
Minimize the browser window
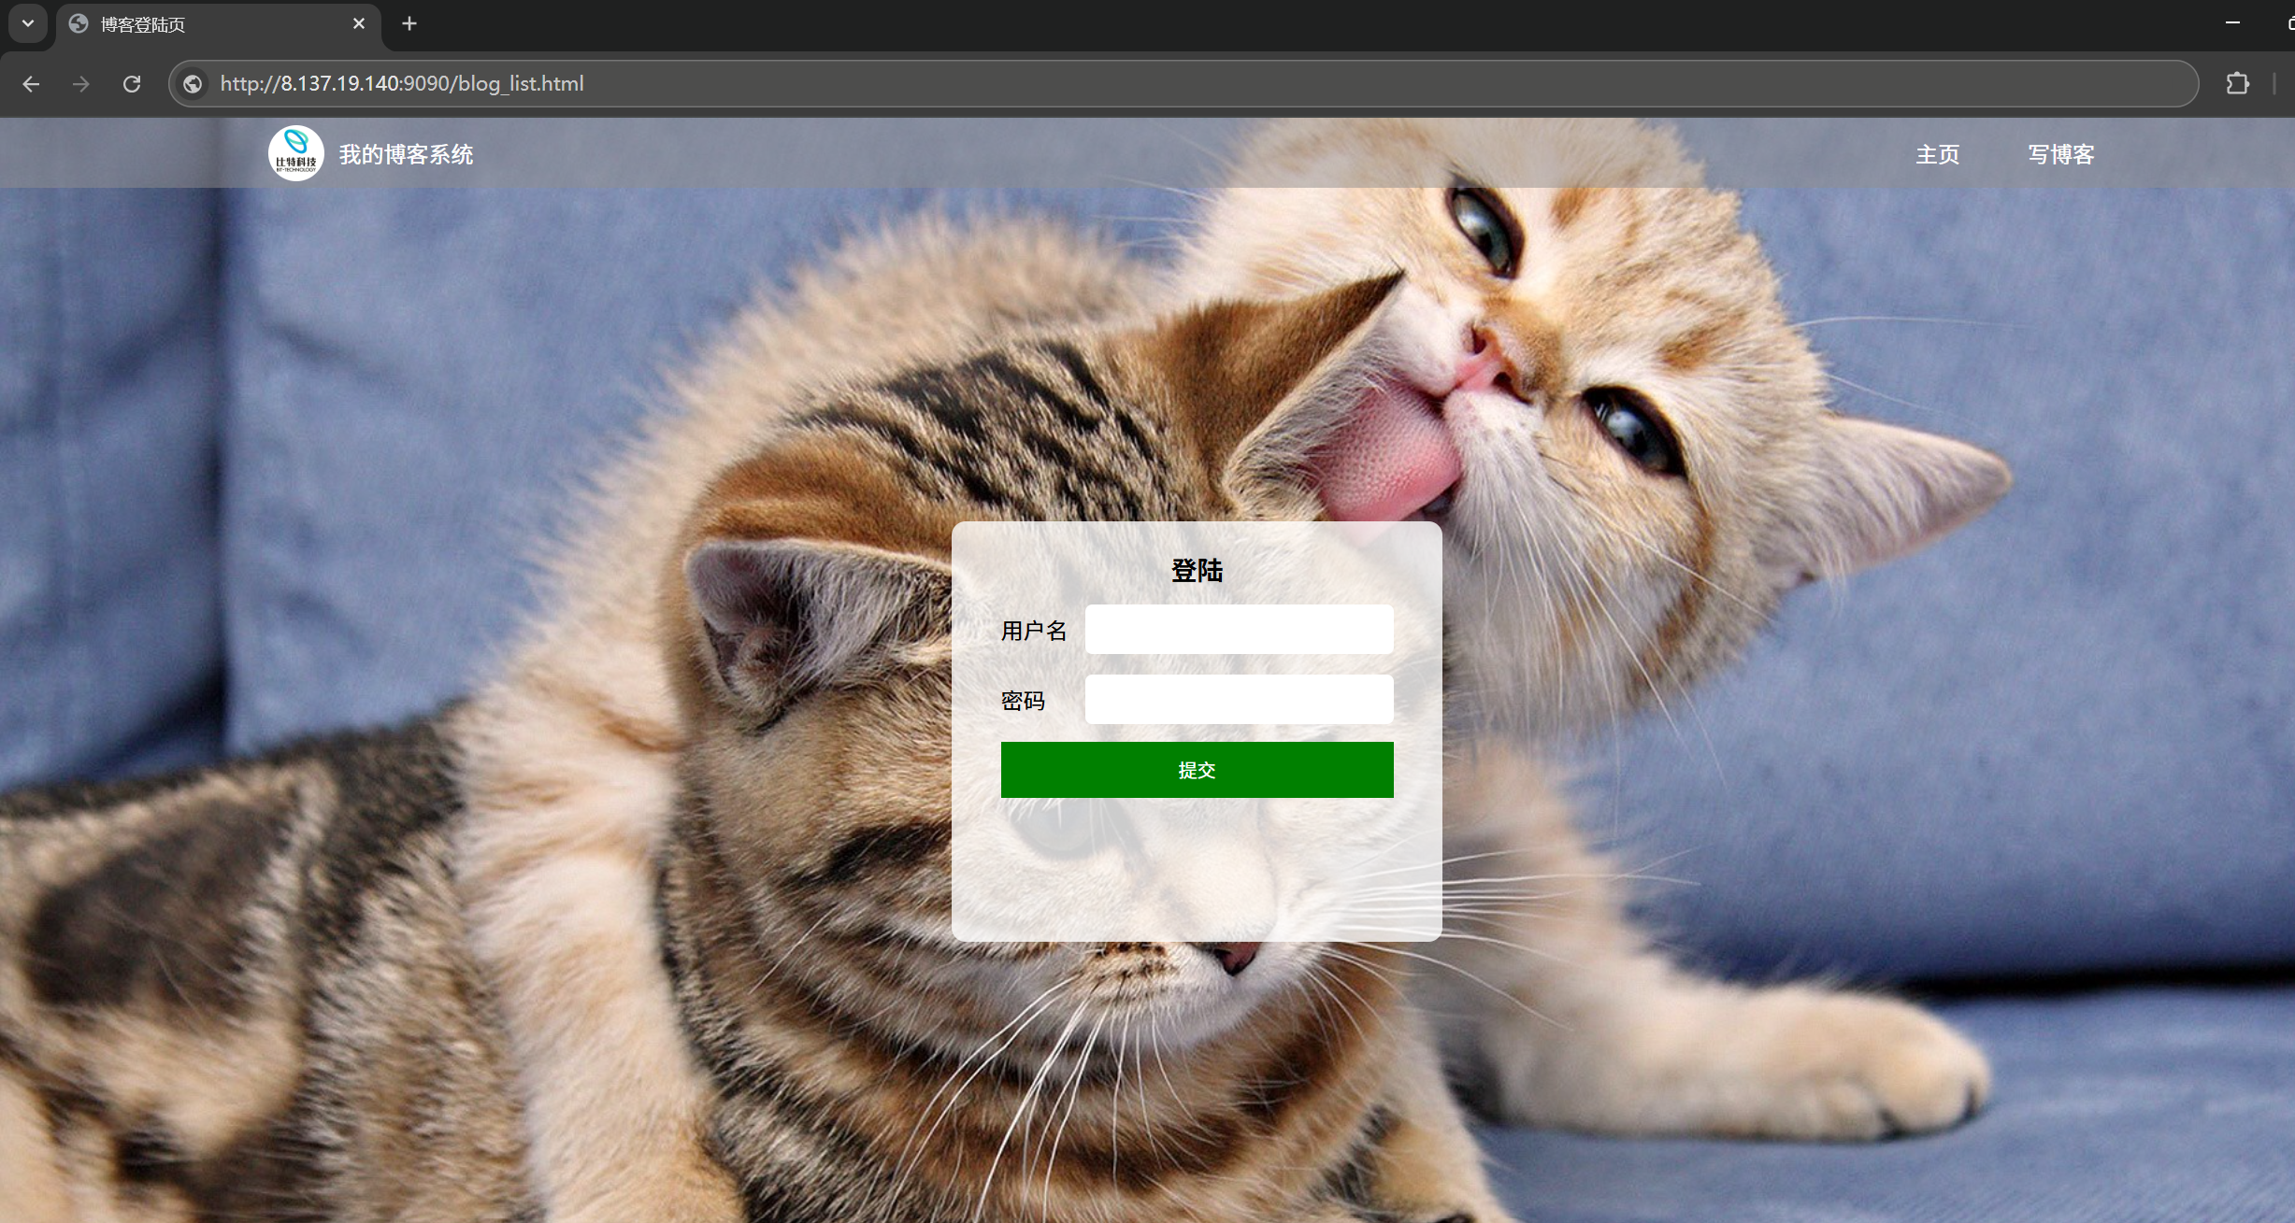coord(2233,23)
